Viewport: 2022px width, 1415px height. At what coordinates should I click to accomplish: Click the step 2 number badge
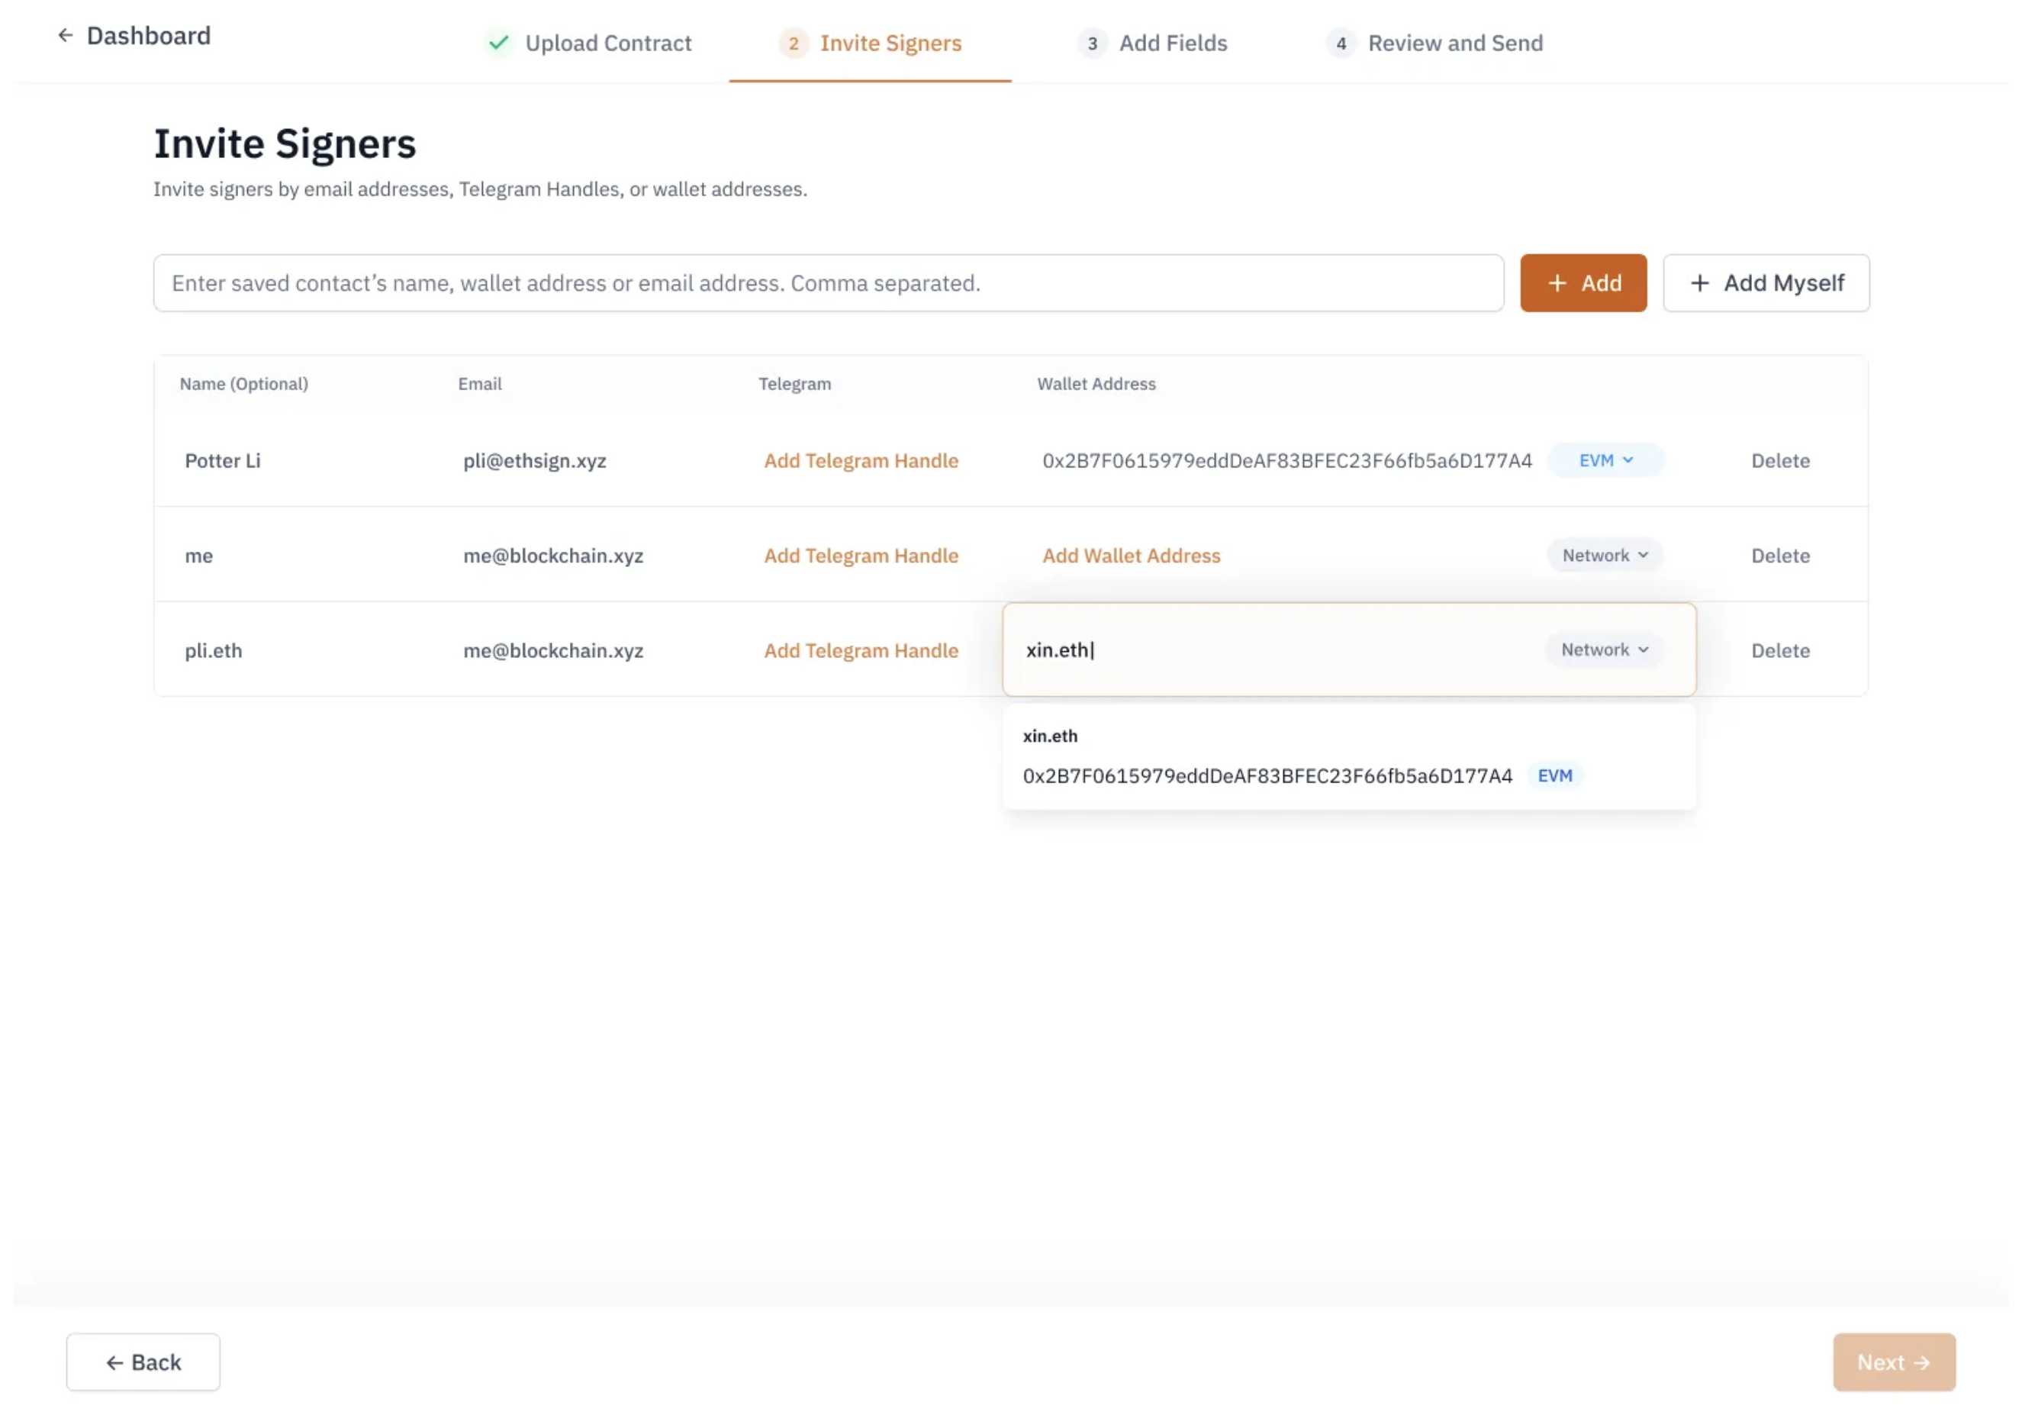[793, 42]
